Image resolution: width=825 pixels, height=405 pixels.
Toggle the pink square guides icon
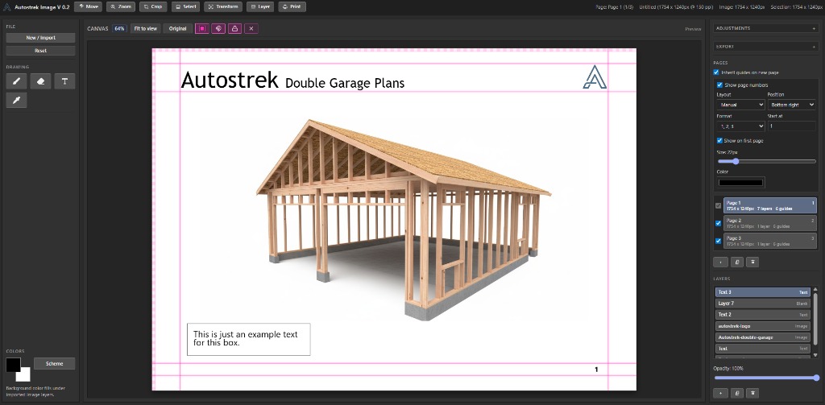(x=202, y=28)
